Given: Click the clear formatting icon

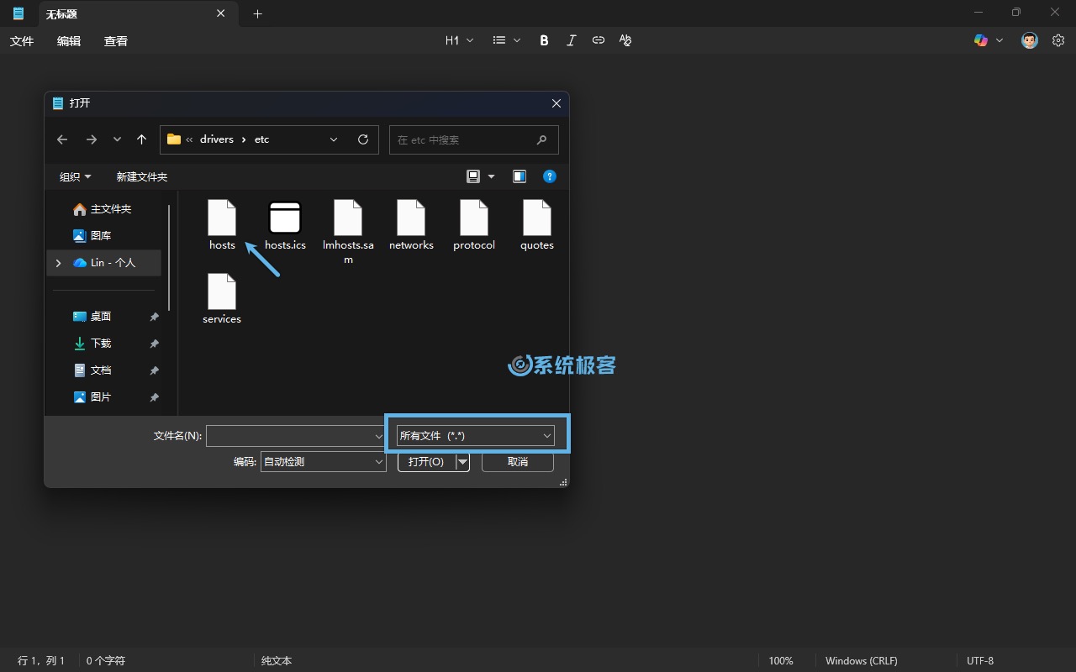Looking at the screenshot, I should point(625,40).
